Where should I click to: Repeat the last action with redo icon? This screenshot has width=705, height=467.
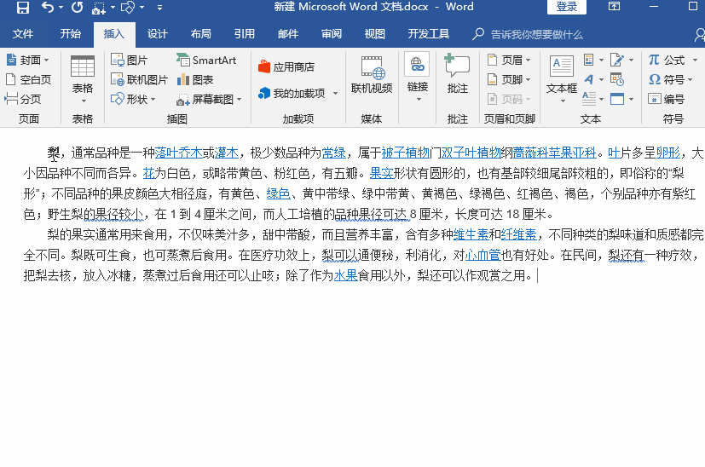78,7
